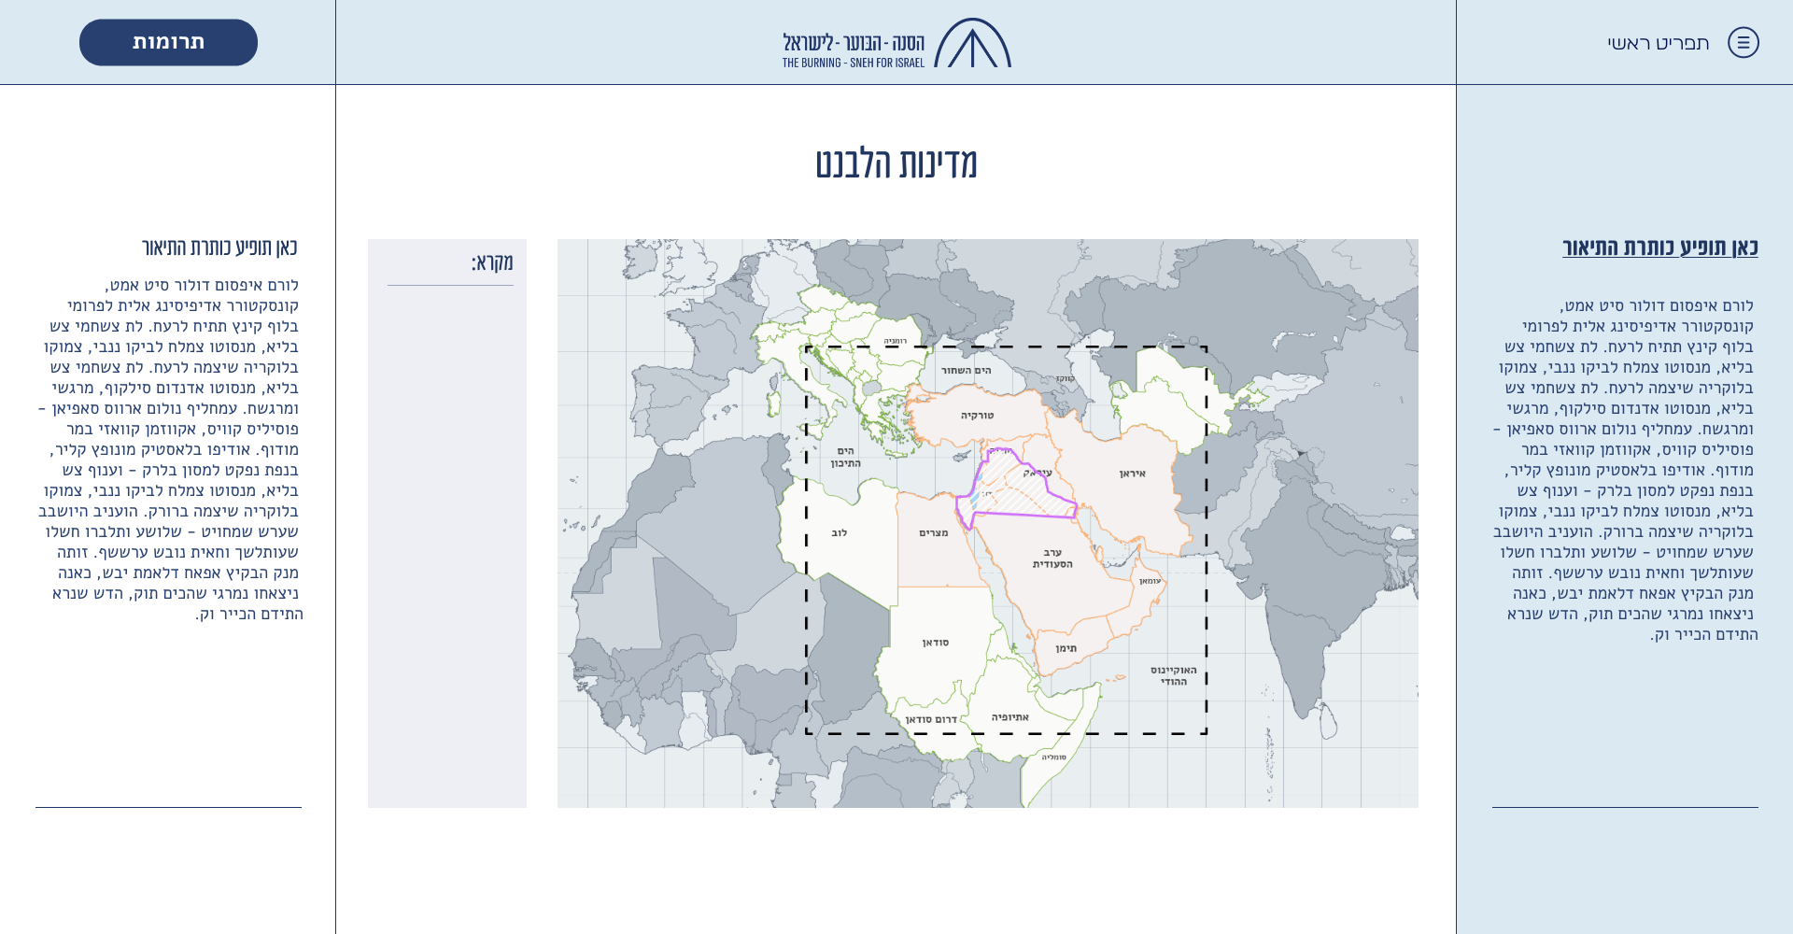Click the מקרא legend panel title
This screenshot has width=1793, height=934.
click(491, 262)
